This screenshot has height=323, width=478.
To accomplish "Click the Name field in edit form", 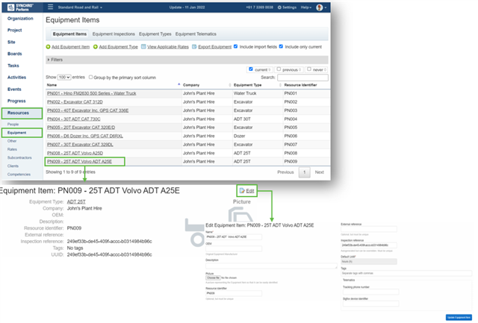I will click(x=234, y=237).
